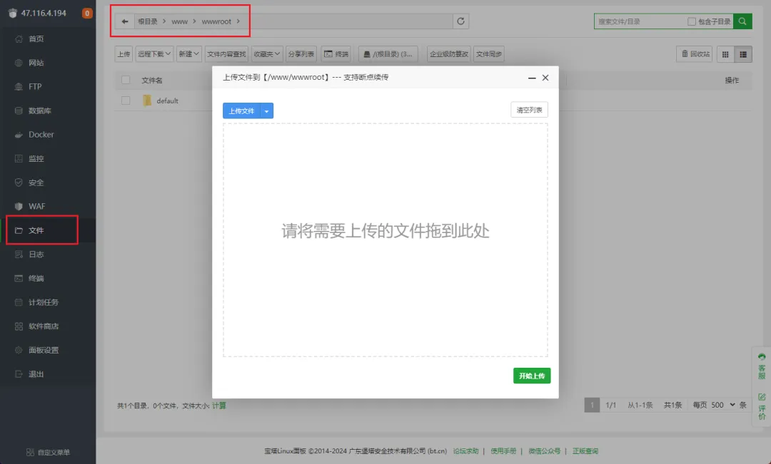Click the green 开始上传 button
Viewport: 771px width, 464px height.
click(532, 376)
